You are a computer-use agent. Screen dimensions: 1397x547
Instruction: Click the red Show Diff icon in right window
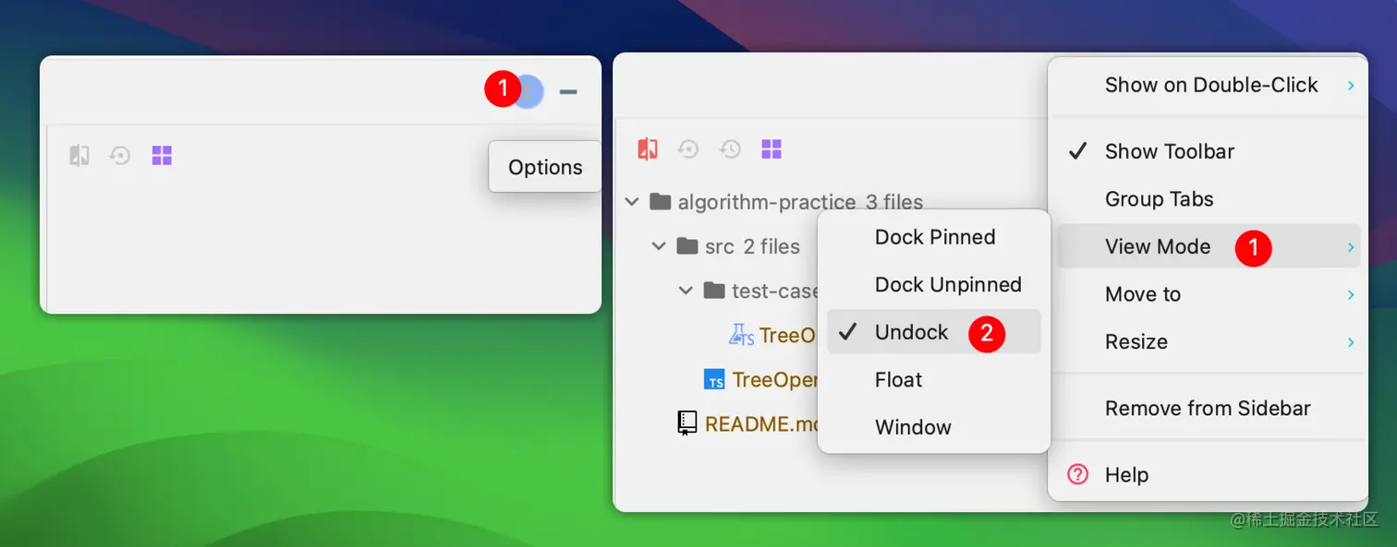coord(648,149)
